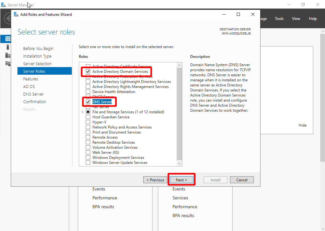The width and height of the screenshot is (325, 231).
Task: Check the Hyper-V role checkbox
Action: point(88,122)
